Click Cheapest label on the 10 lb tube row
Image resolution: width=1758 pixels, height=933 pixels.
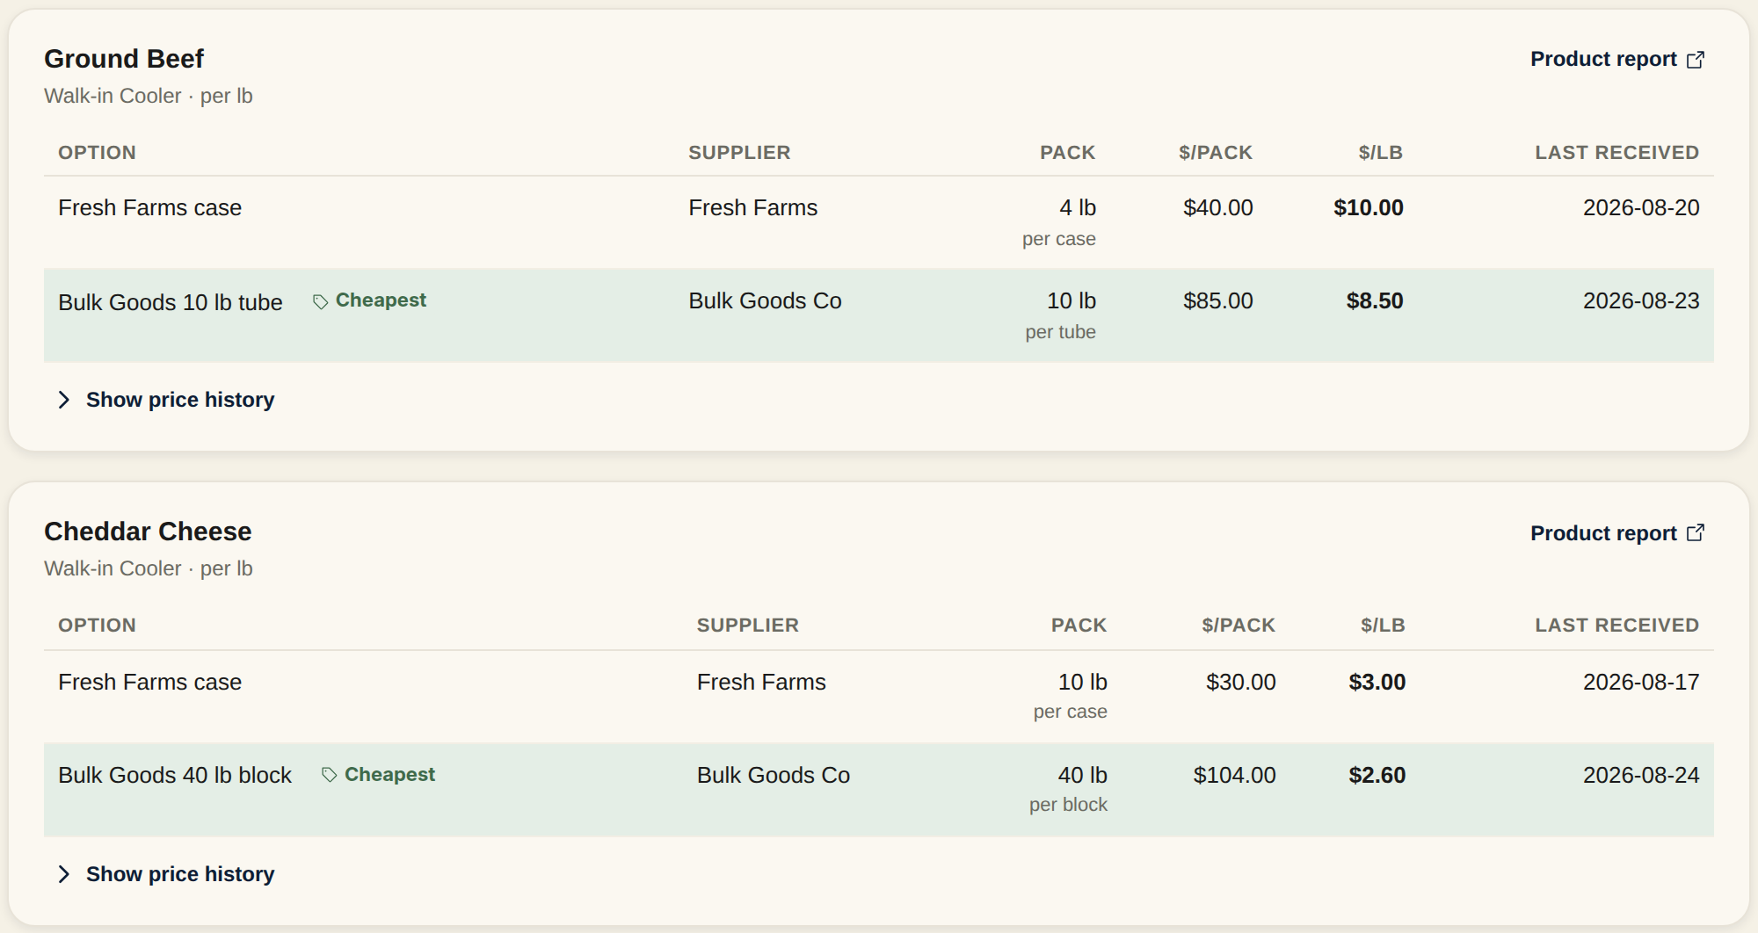coord(381,300)
